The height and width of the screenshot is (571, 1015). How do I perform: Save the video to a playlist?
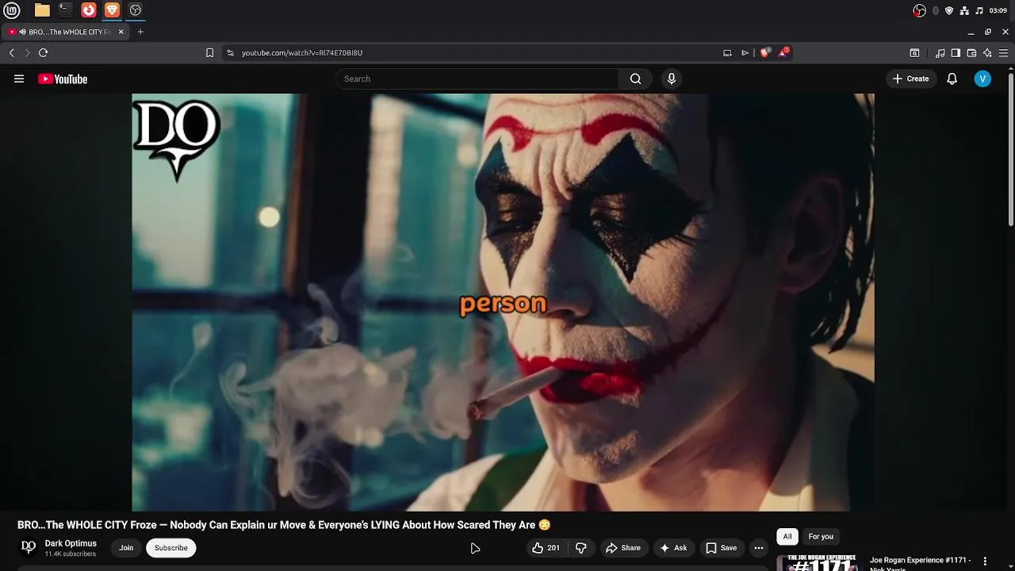(x=722, y=548)
